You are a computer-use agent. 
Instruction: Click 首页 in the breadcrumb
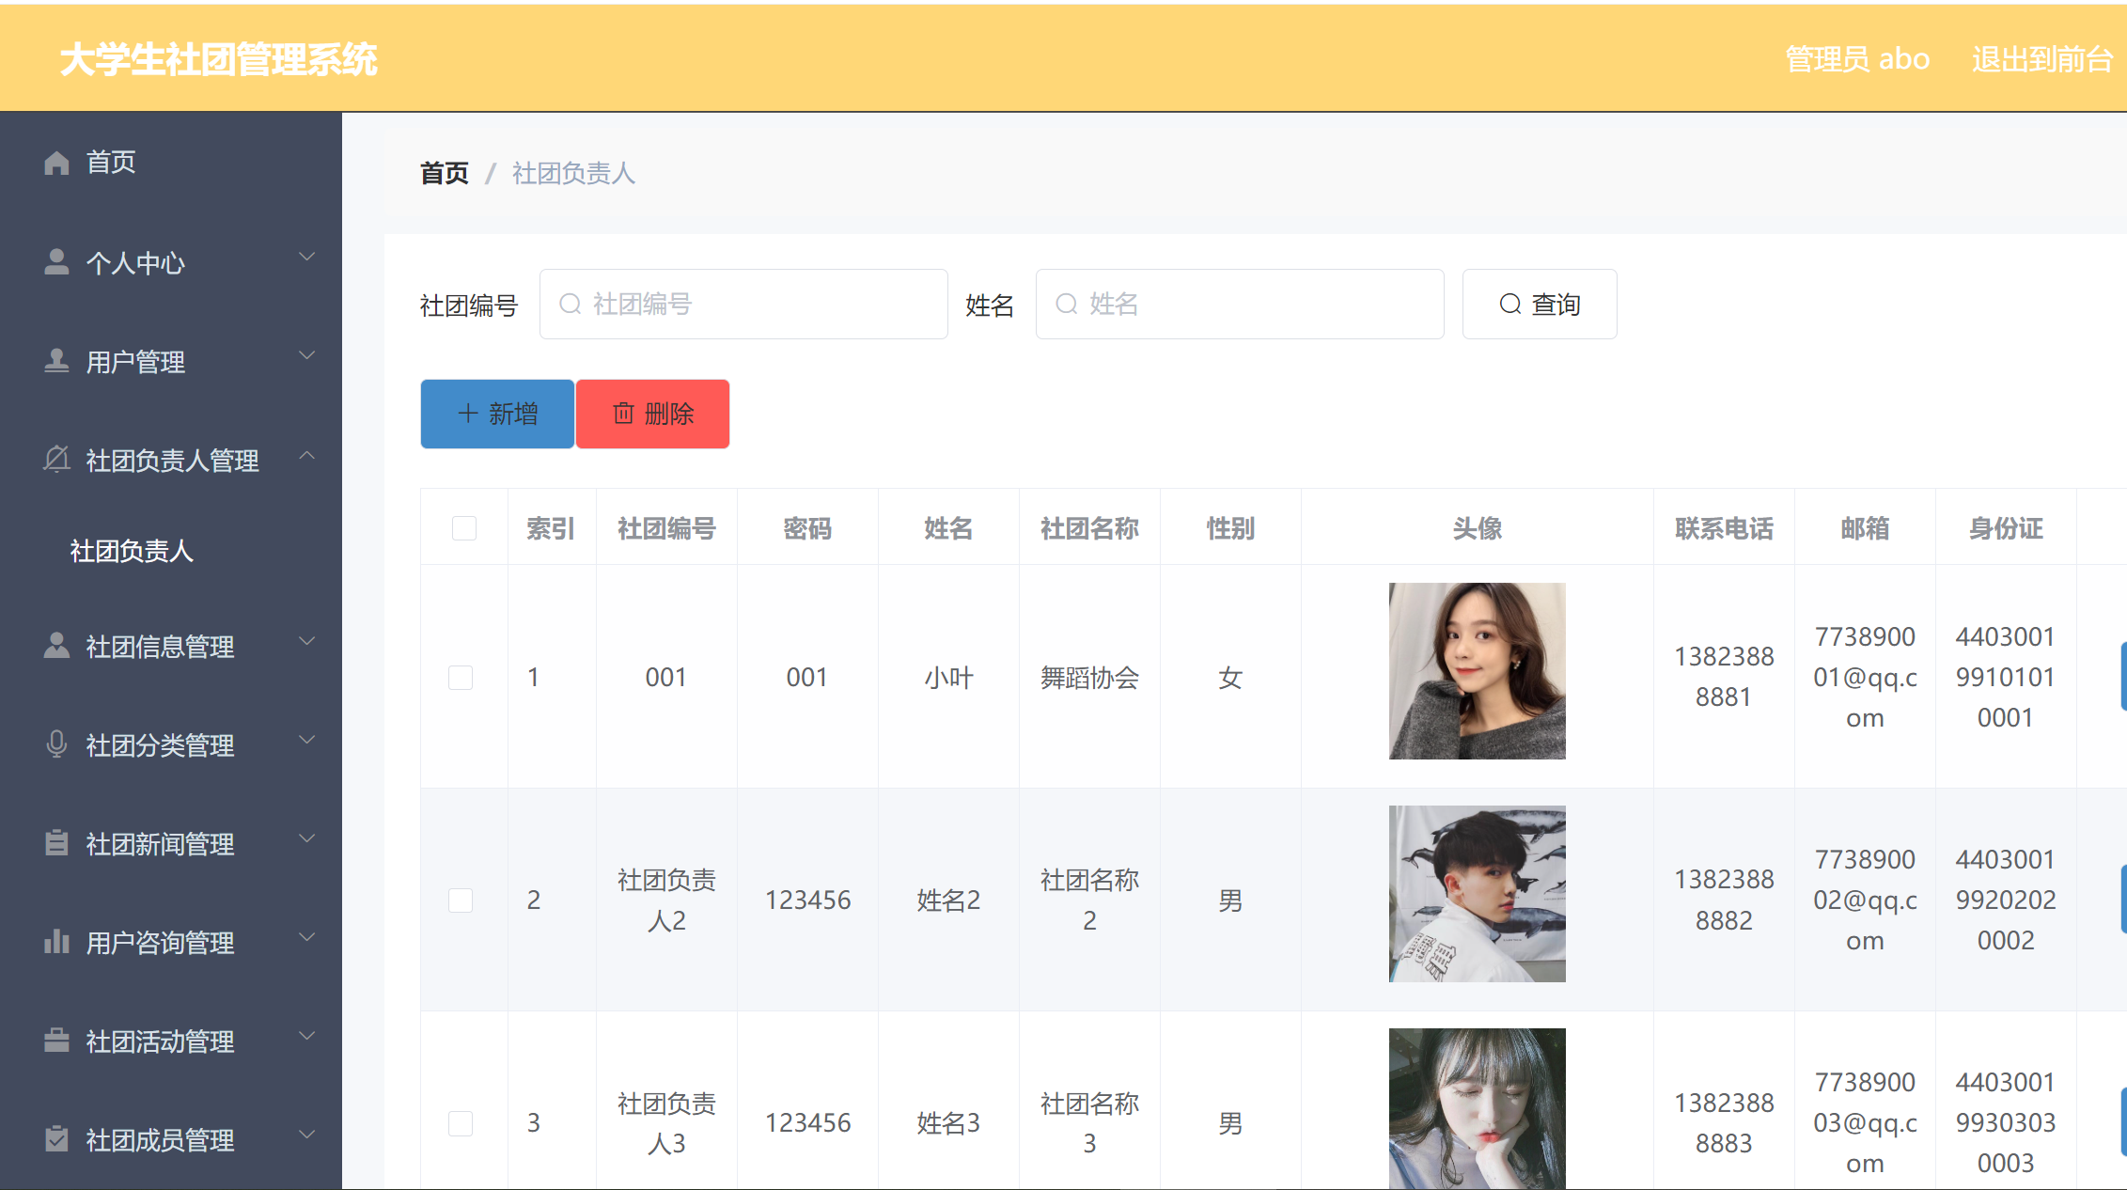[x=444, y=173]
